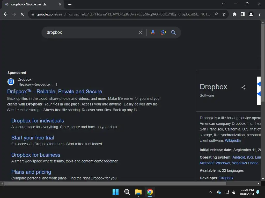Open the clock and date flyout
Screen dimensions: 265x198
coord(247,192)
